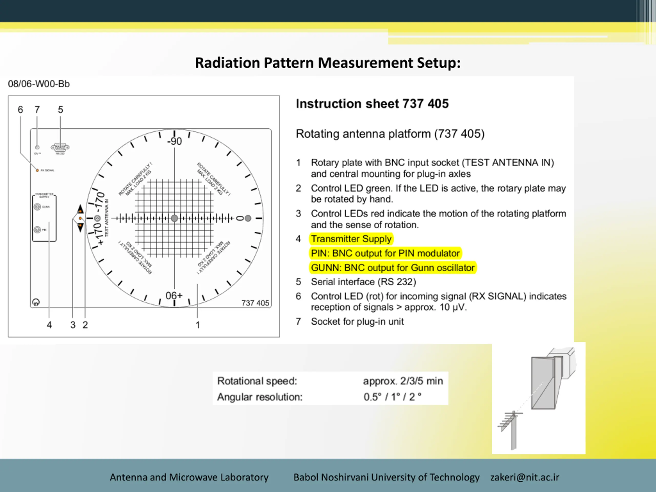Click the Rotating antenna platform (737 405) subtitle

(x=390, y=134)
